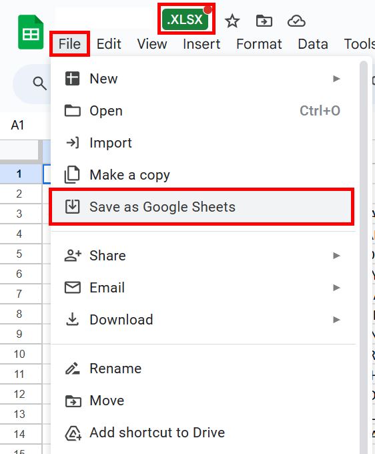Screen dimensions: 375x454
Task: Select Make a copy
Action: (x=203, y=175)
